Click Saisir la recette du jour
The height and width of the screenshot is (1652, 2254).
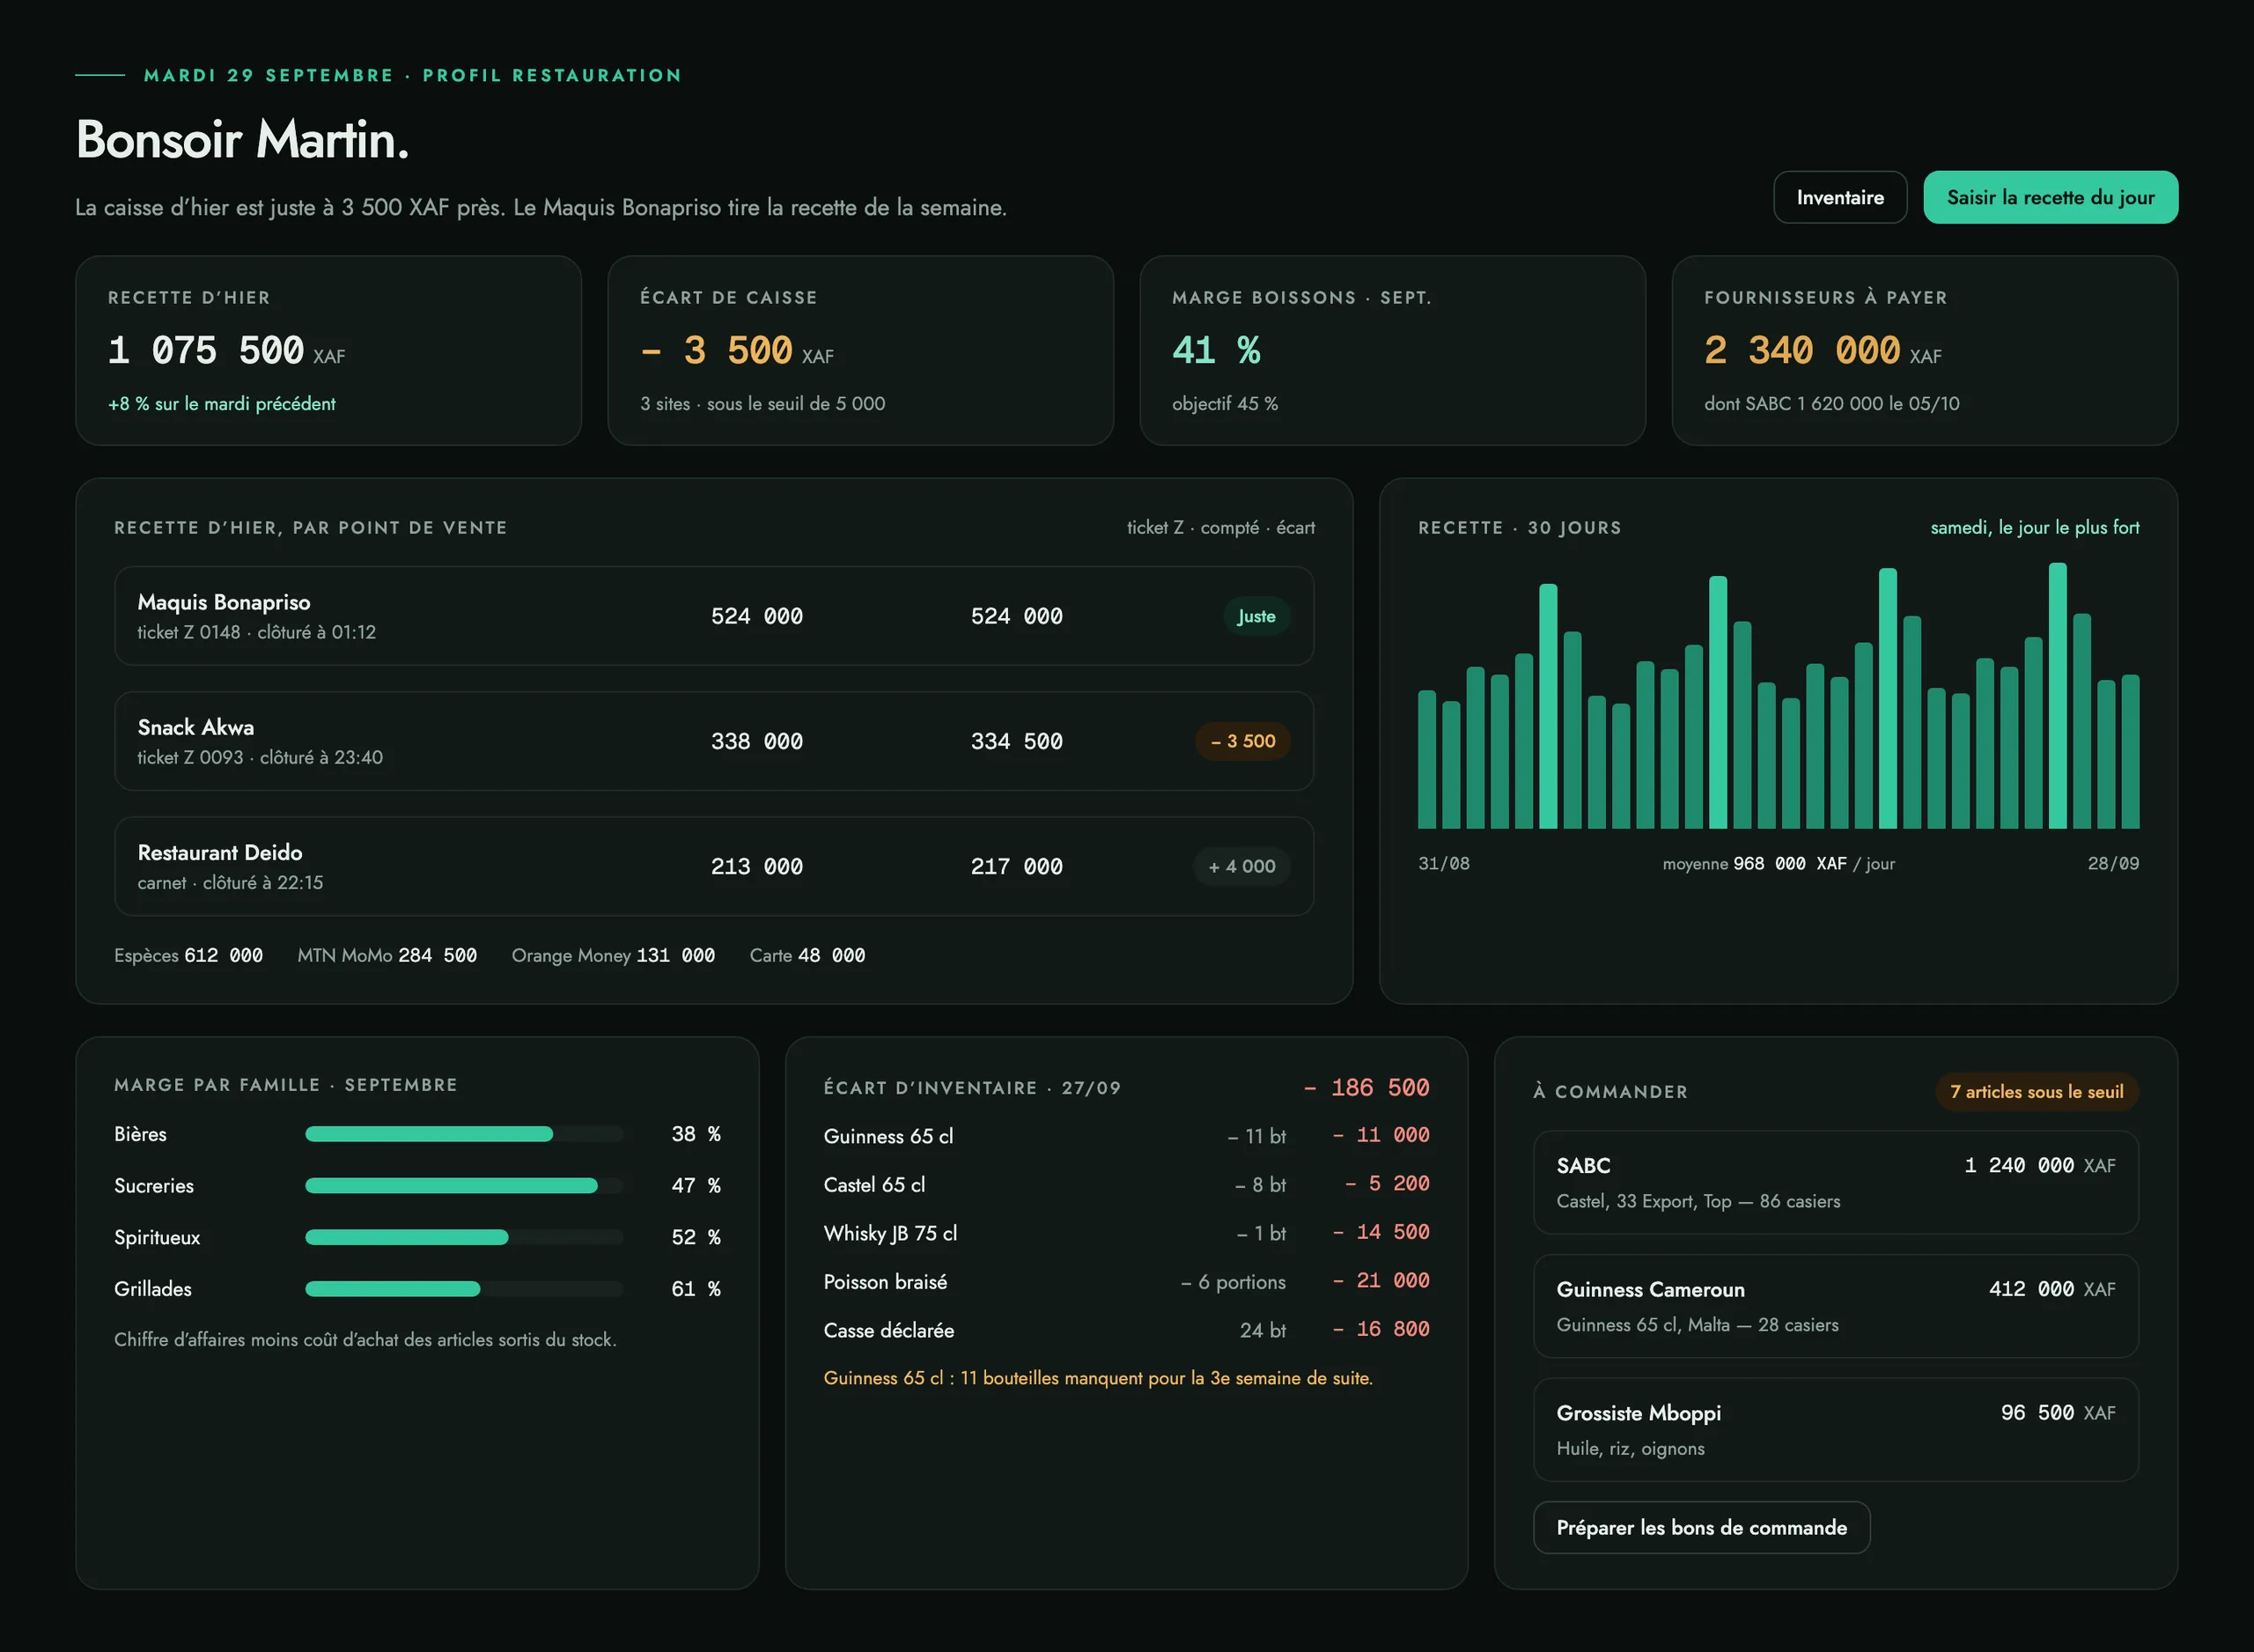point(2050,197)
